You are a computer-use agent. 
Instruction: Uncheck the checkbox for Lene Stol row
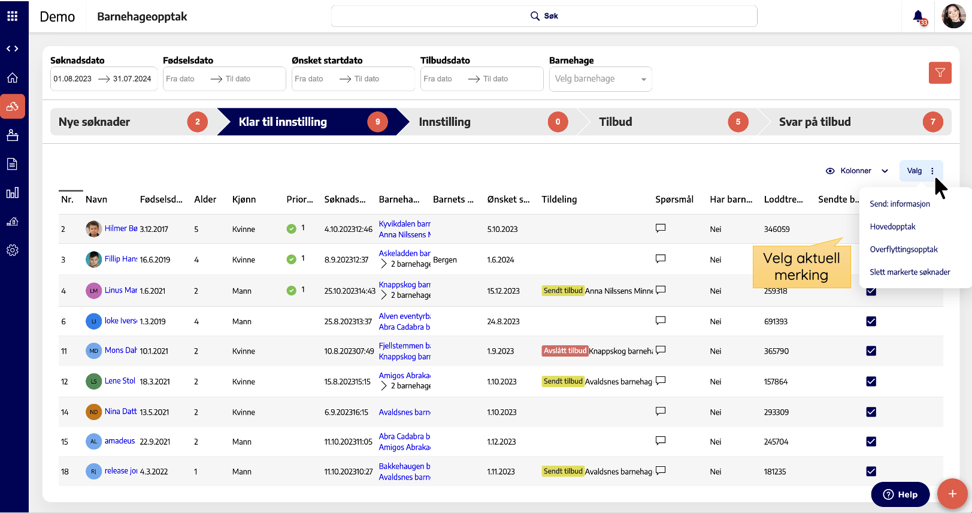click(871, 382)
